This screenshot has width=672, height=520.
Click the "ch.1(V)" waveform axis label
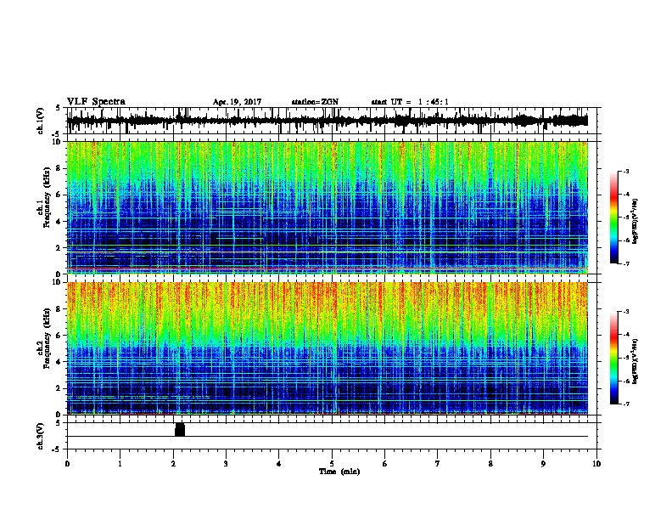tap(40, 121)
